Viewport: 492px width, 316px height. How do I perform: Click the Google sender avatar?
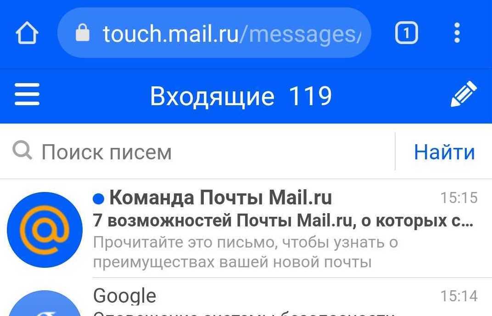45,303
